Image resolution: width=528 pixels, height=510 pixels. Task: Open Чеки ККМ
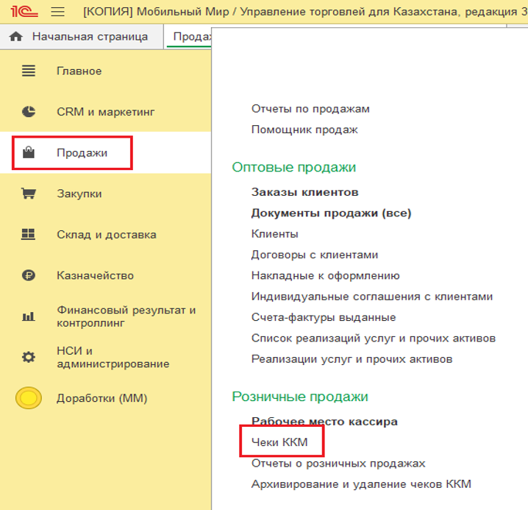click(279, 442)
